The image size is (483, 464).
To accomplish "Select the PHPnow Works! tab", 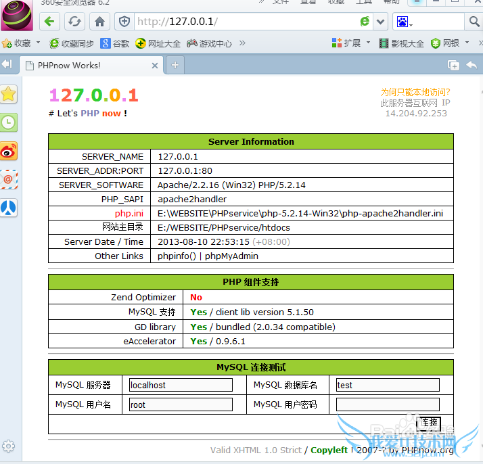I will click(x=88, y=66).
